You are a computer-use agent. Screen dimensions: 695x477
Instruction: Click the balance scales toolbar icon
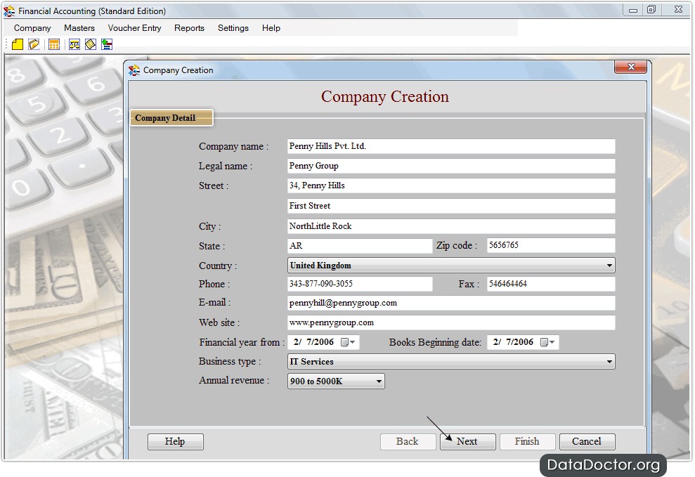[x=74, y=44]
